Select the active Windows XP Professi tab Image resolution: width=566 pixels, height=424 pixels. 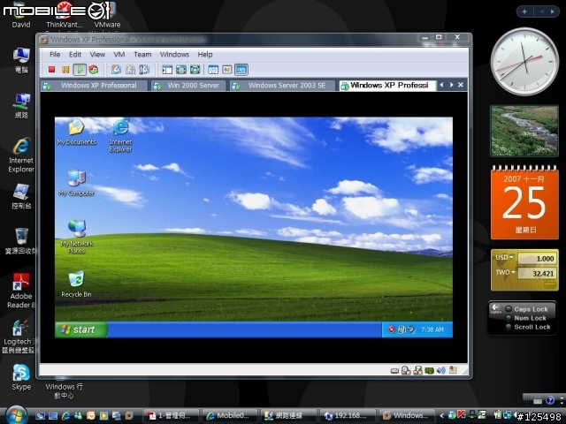tap(387, 86)
